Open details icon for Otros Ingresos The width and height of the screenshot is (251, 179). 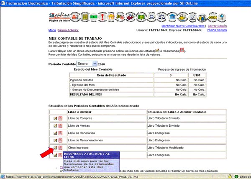55,148
